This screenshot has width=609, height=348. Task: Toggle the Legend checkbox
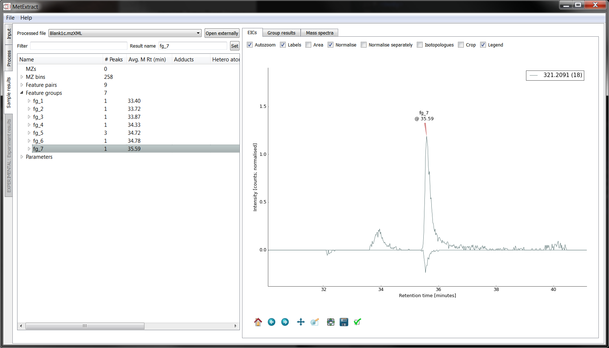coord(483,45)
